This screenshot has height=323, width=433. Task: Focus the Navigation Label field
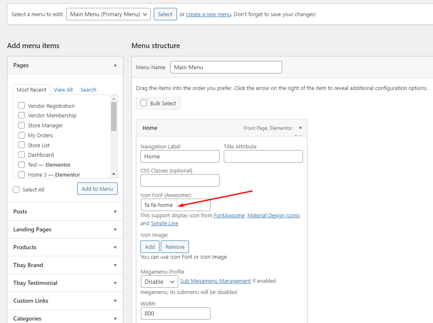[180, 156]
